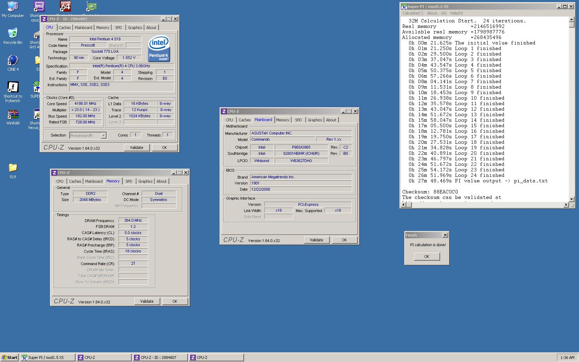Viewport: 579px width, 362px height.
Task: Click the Super PI title bar icon
Action: (404, 7)
